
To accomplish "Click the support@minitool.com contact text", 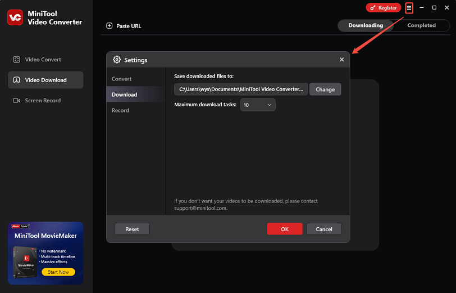I will coord(200,208).
